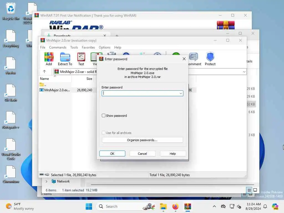Open File Explorer from the taskbar

pos(163,206)
